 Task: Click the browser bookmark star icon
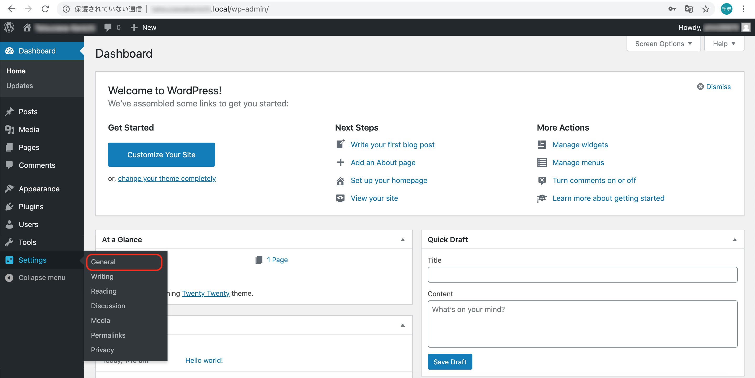[705, 9]
